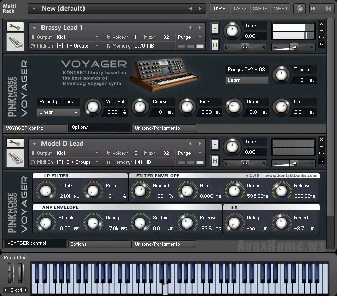Load next instrument for Brassy Lead 1
The width and height of the screenshot is (337, 296).
[x=200, y=28]
